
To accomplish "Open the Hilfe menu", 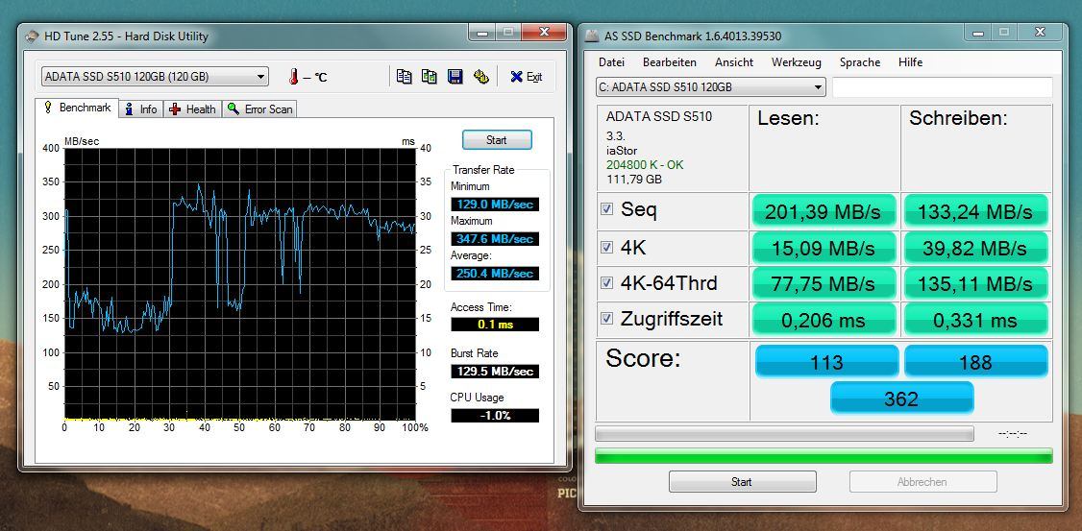I will click(910, 62).
